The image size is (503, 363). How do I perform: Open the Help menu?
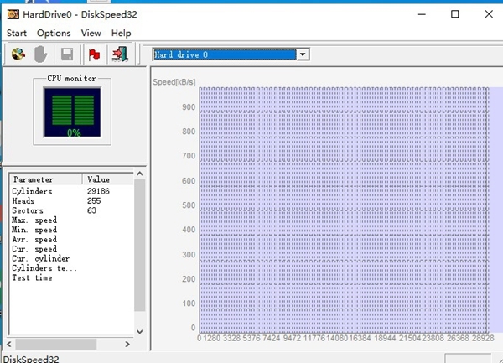[x=122, y=33]
